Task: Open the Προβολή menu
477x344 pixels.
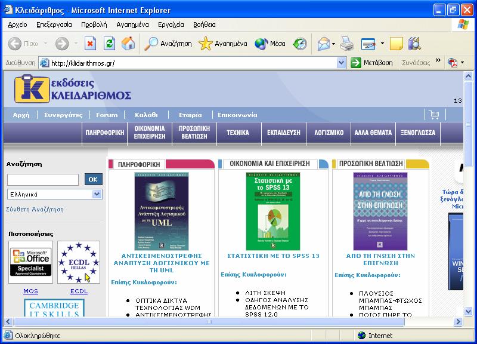Action: pyautogui.click(x=94, y=24)
